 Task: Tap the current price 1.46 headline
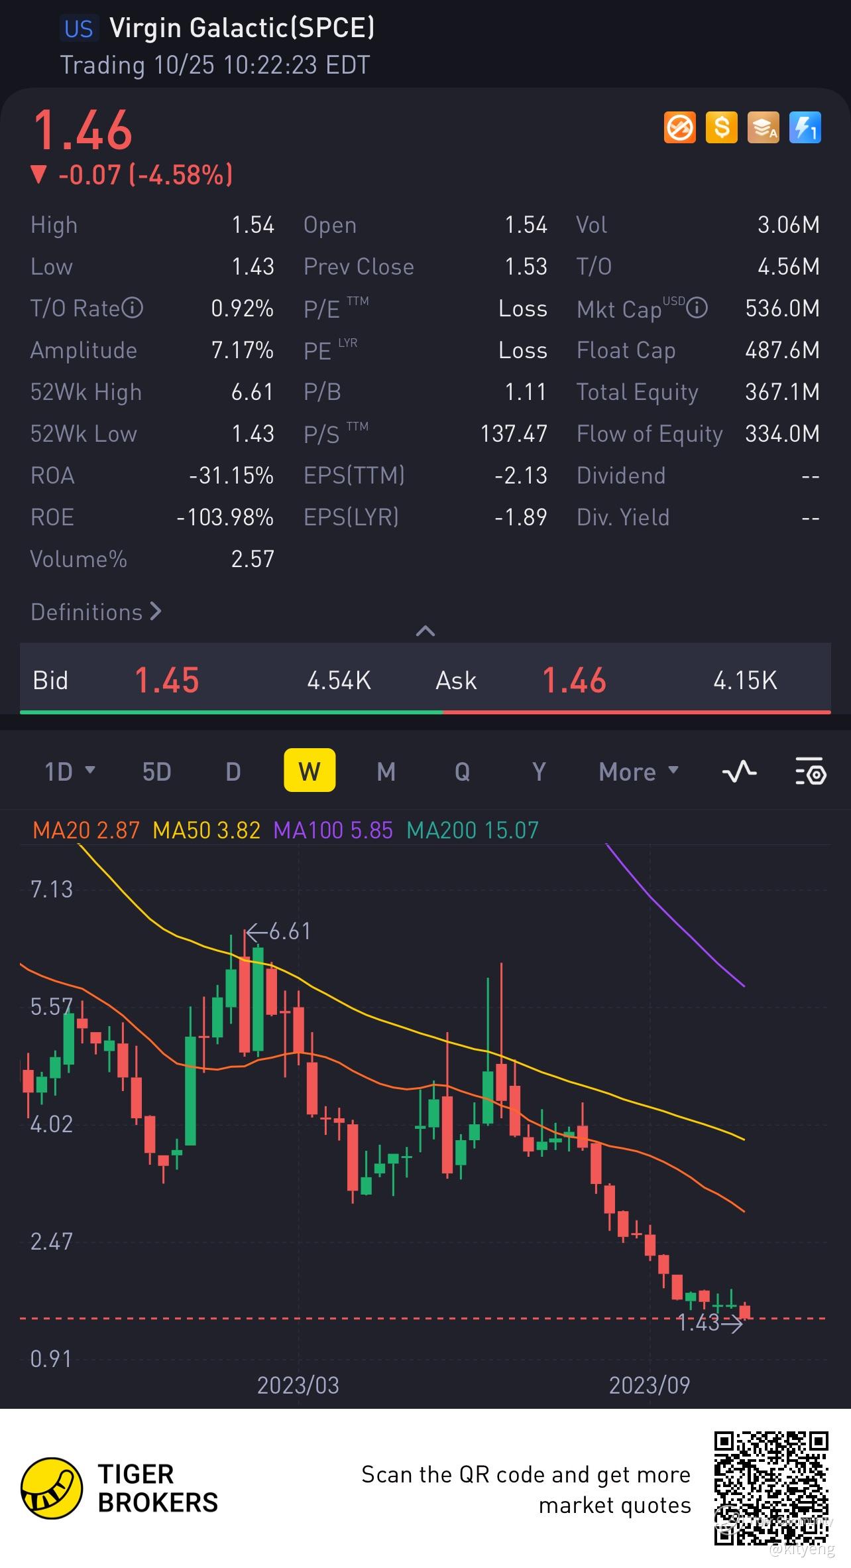coord(83,130)
